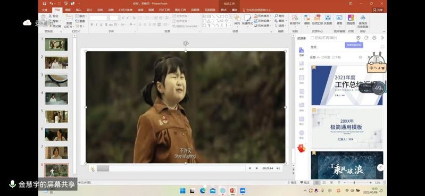Select slide 3 thumbnail
425x196 pixels.
pyautogui.click(x=56, y=80)
